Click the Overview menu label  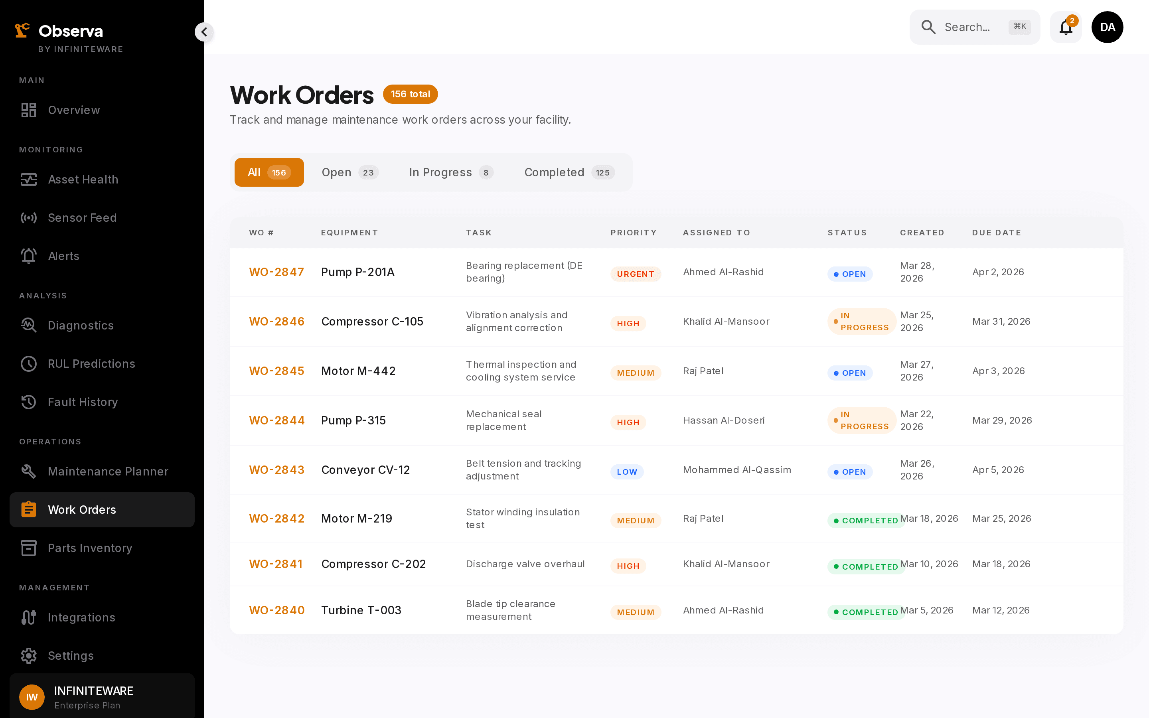pyautogui.click(x=74, y=110)
